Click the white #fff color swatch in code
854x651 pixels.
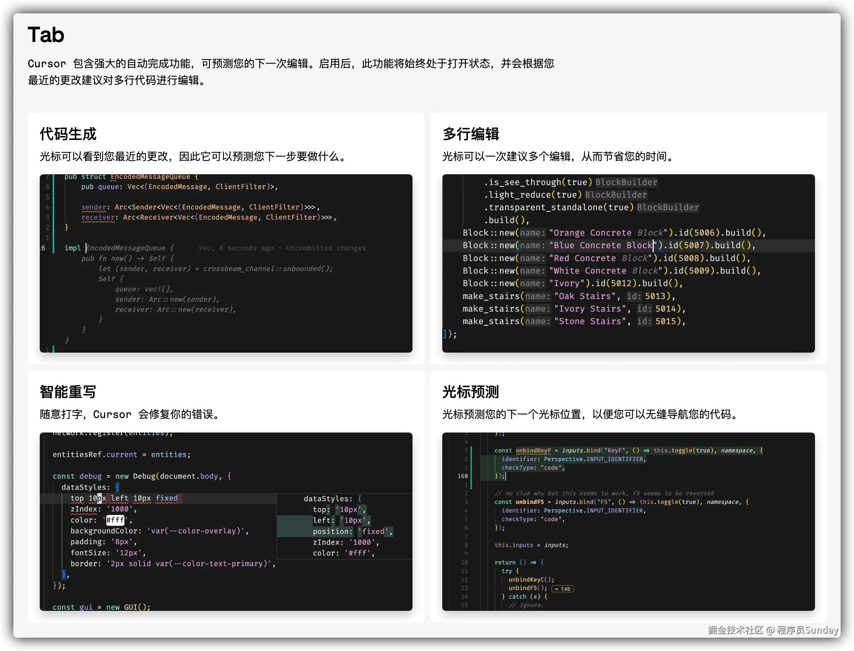(115, 520)
